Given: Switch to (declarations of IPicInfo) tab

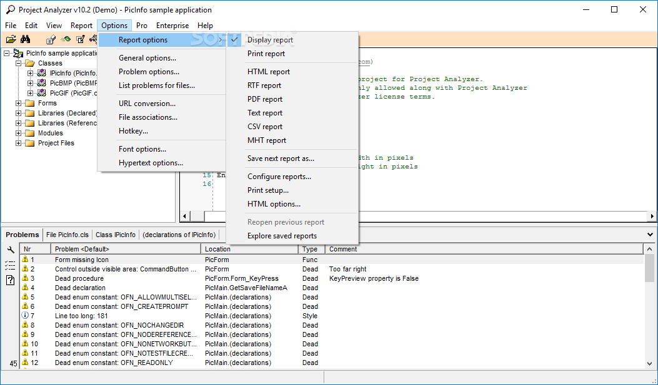Looking at the screenshot, I should click(x=179, y=235).
